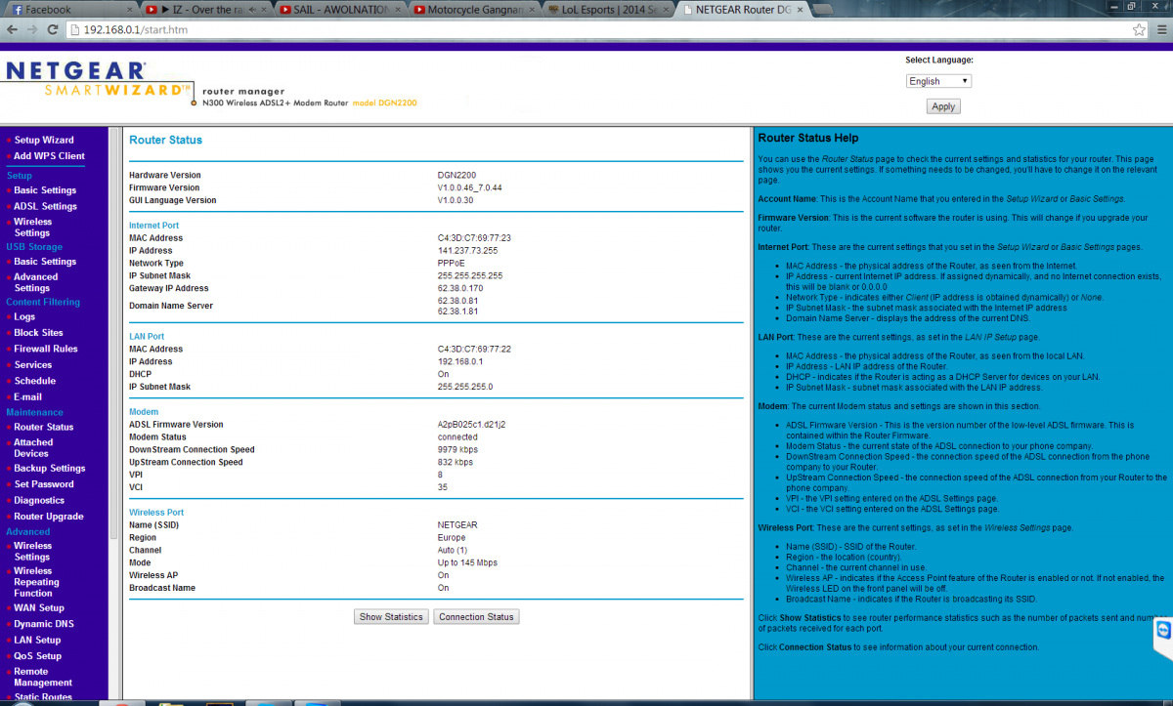Click the LAN IP address 192.168.0.1 value

click(x=460, y=361)
